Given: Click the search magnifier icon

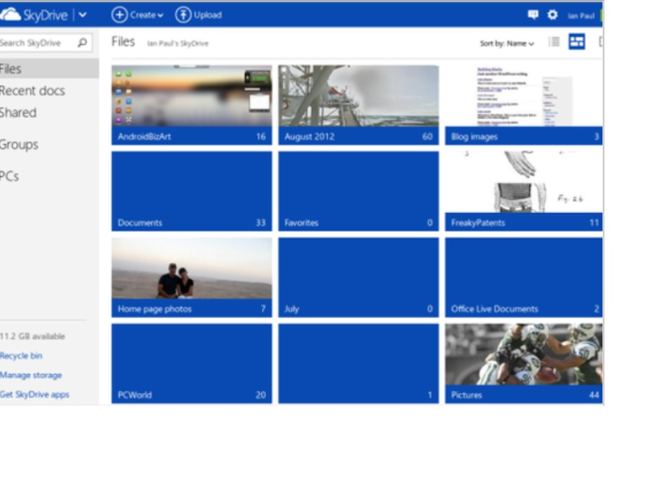Looking at the screenshot, I should tap(82, 42).
